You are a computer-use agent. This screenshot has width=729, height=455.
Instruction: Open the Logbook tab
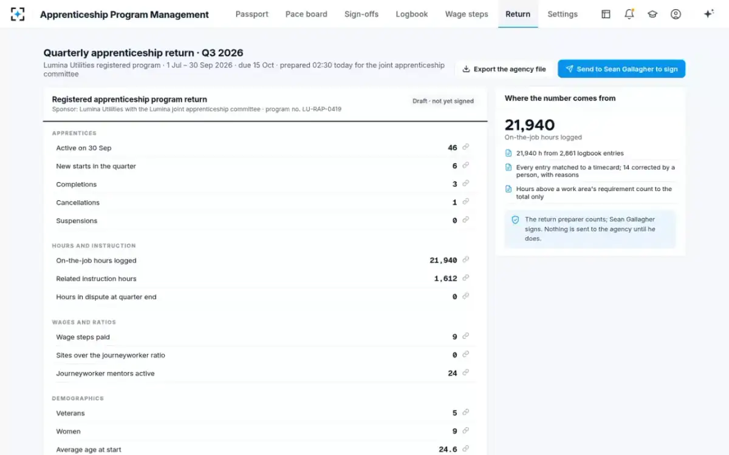[412, 14]
